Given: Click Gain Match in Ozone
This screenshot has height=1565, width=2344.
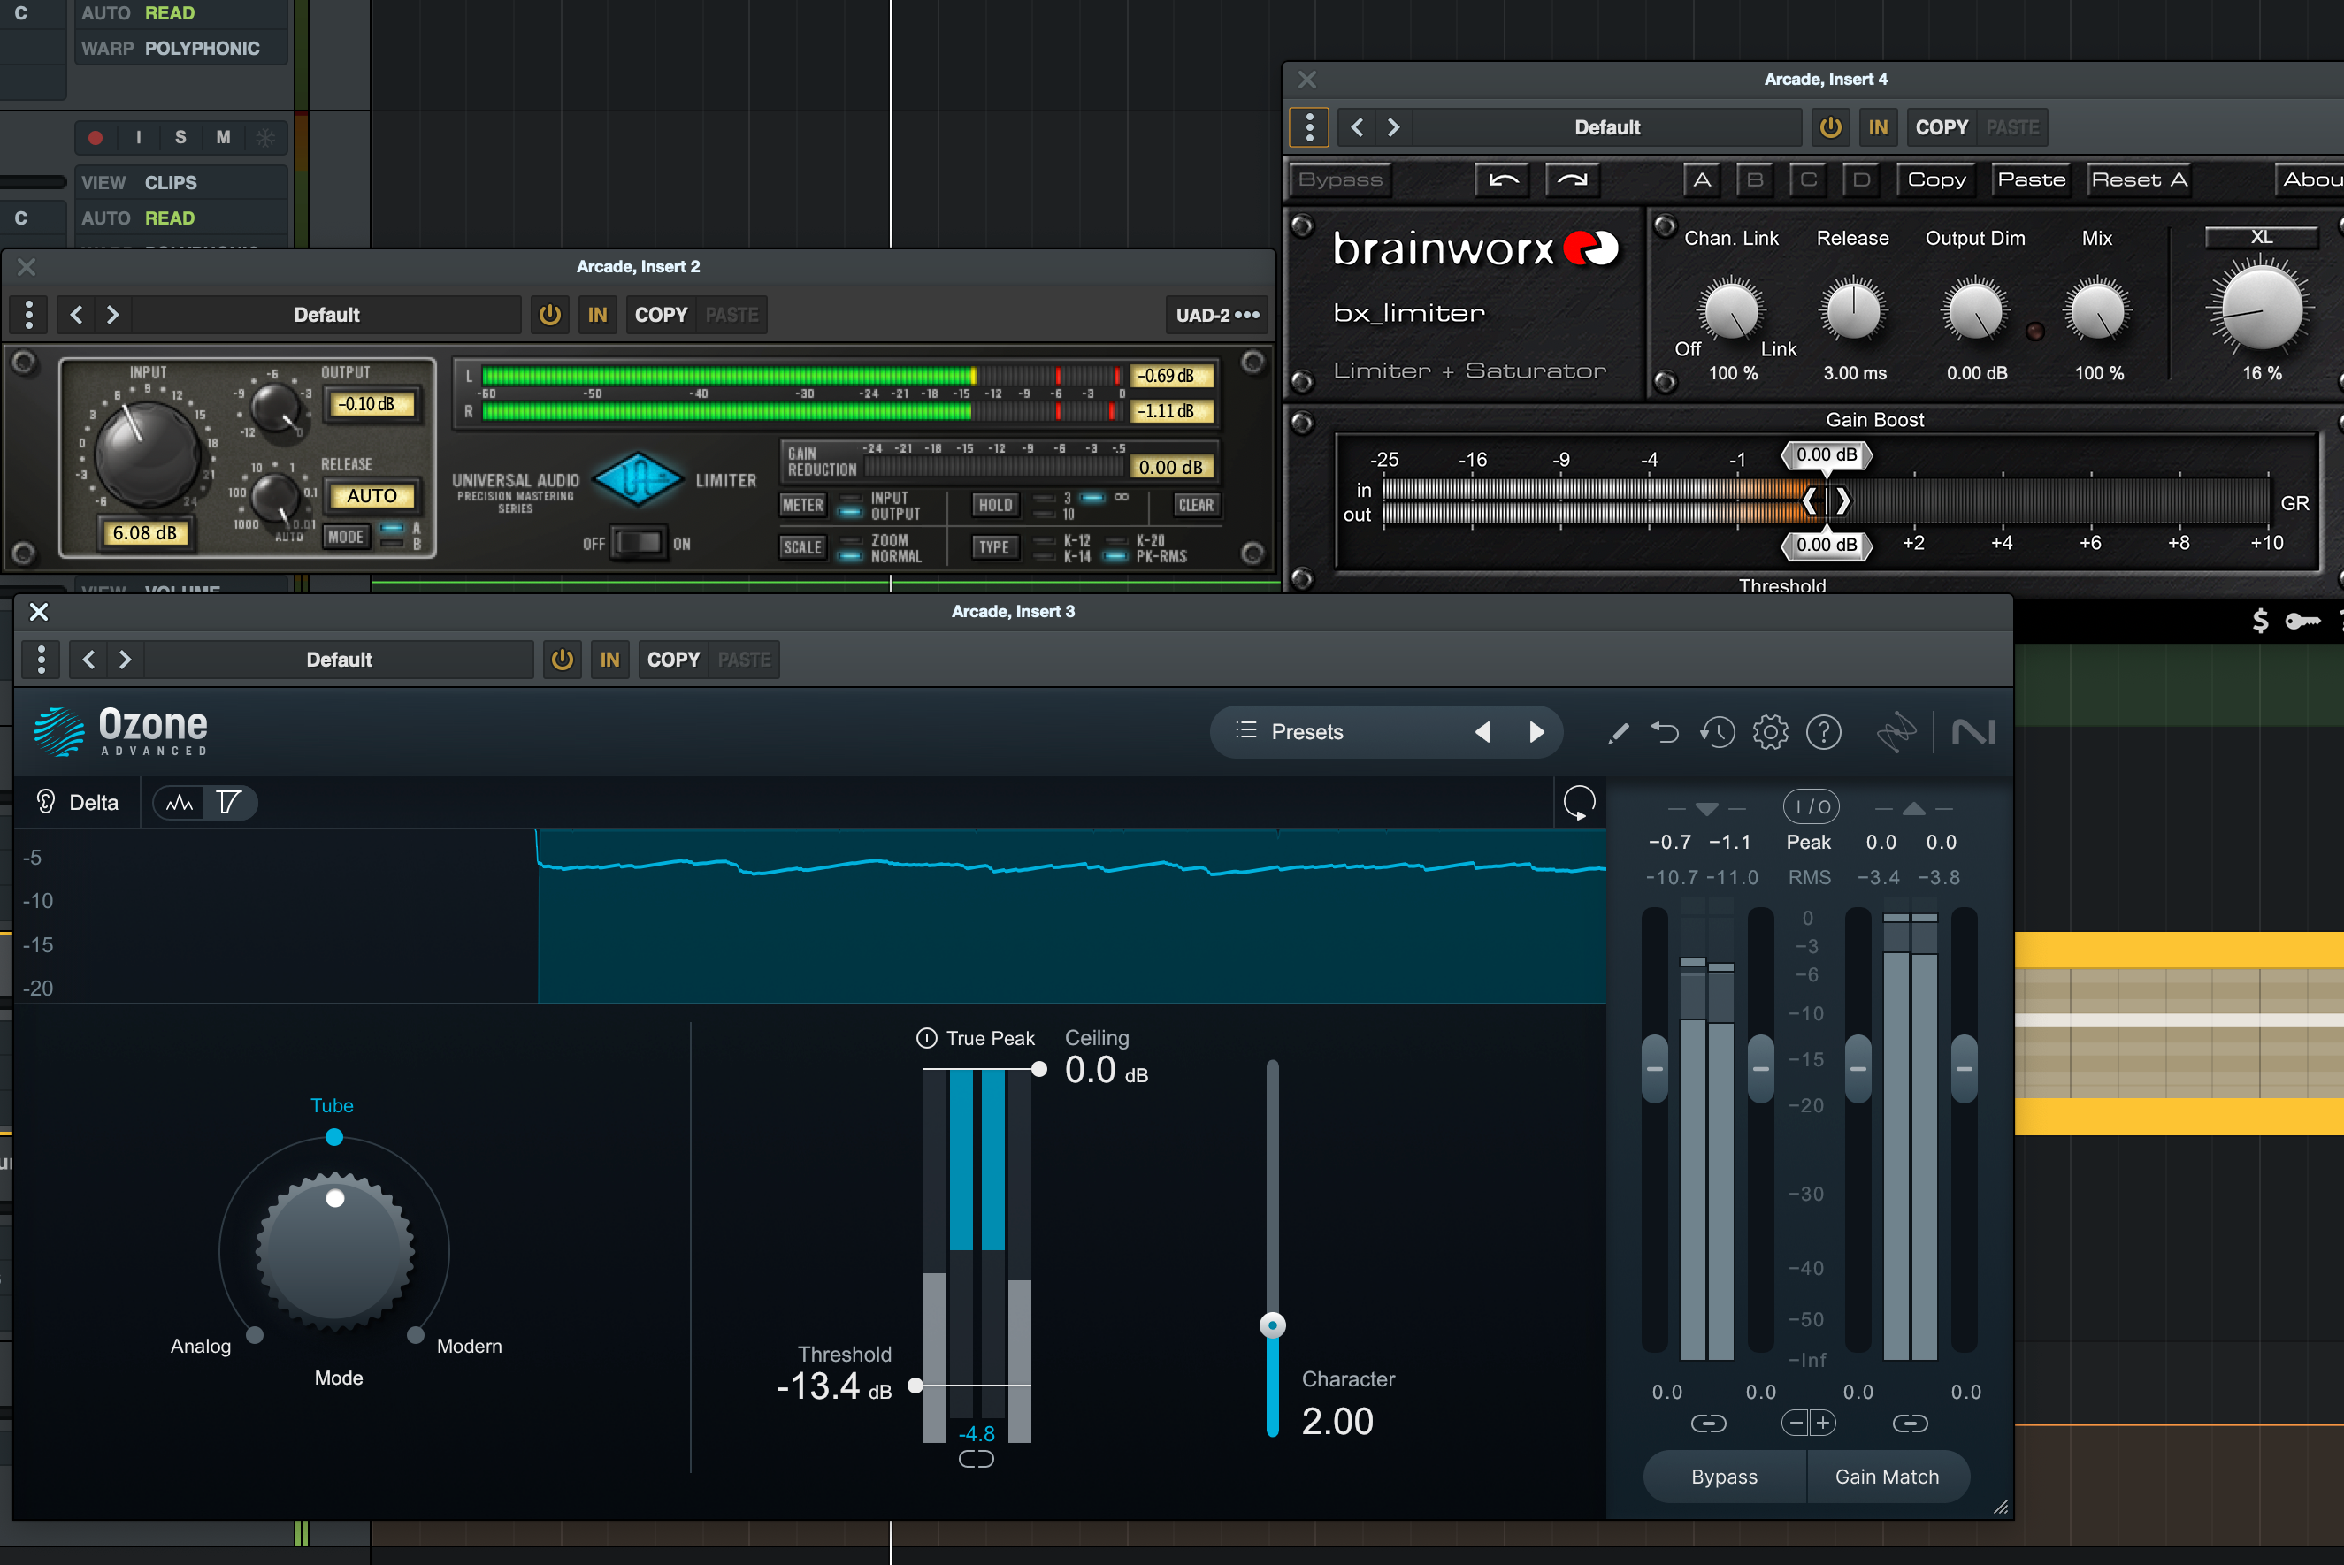Looking at the screenshot, I should point(1888,1477).
